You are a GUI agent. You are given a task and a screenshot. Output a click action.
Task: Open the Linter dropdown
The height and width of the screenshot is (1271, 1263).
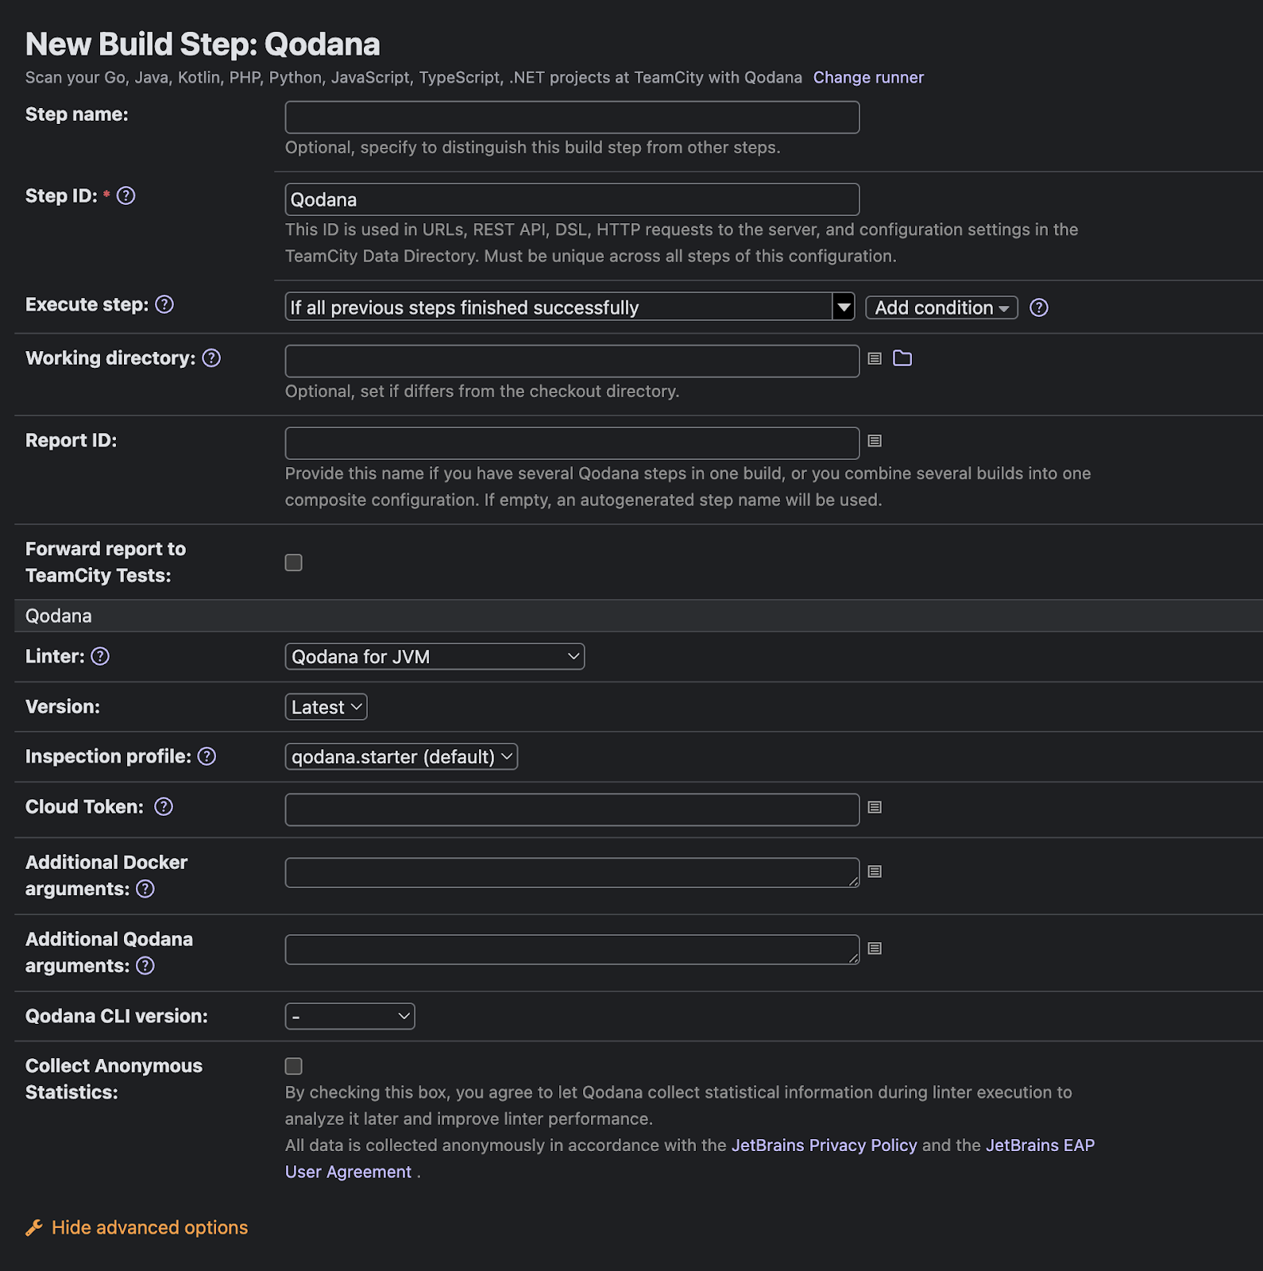click(435, 657)
